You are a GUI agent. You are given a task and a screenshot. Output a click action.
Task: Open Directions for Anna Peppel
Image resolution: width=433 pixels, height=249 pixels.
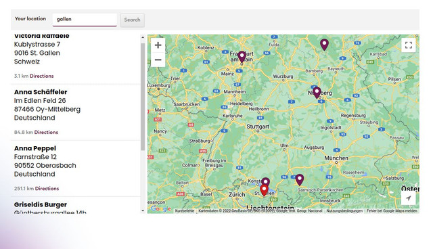click(x=47, y=189)
